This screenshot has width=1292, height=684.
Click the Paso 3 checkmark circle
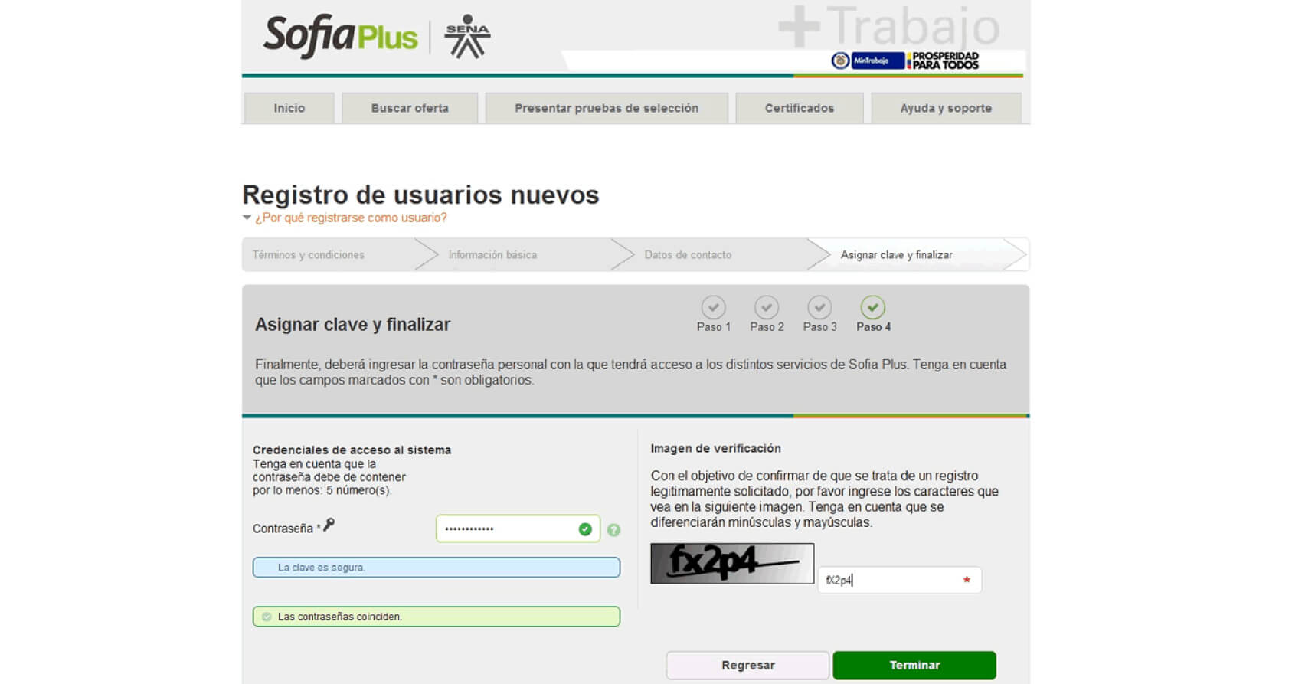[819, 307]
